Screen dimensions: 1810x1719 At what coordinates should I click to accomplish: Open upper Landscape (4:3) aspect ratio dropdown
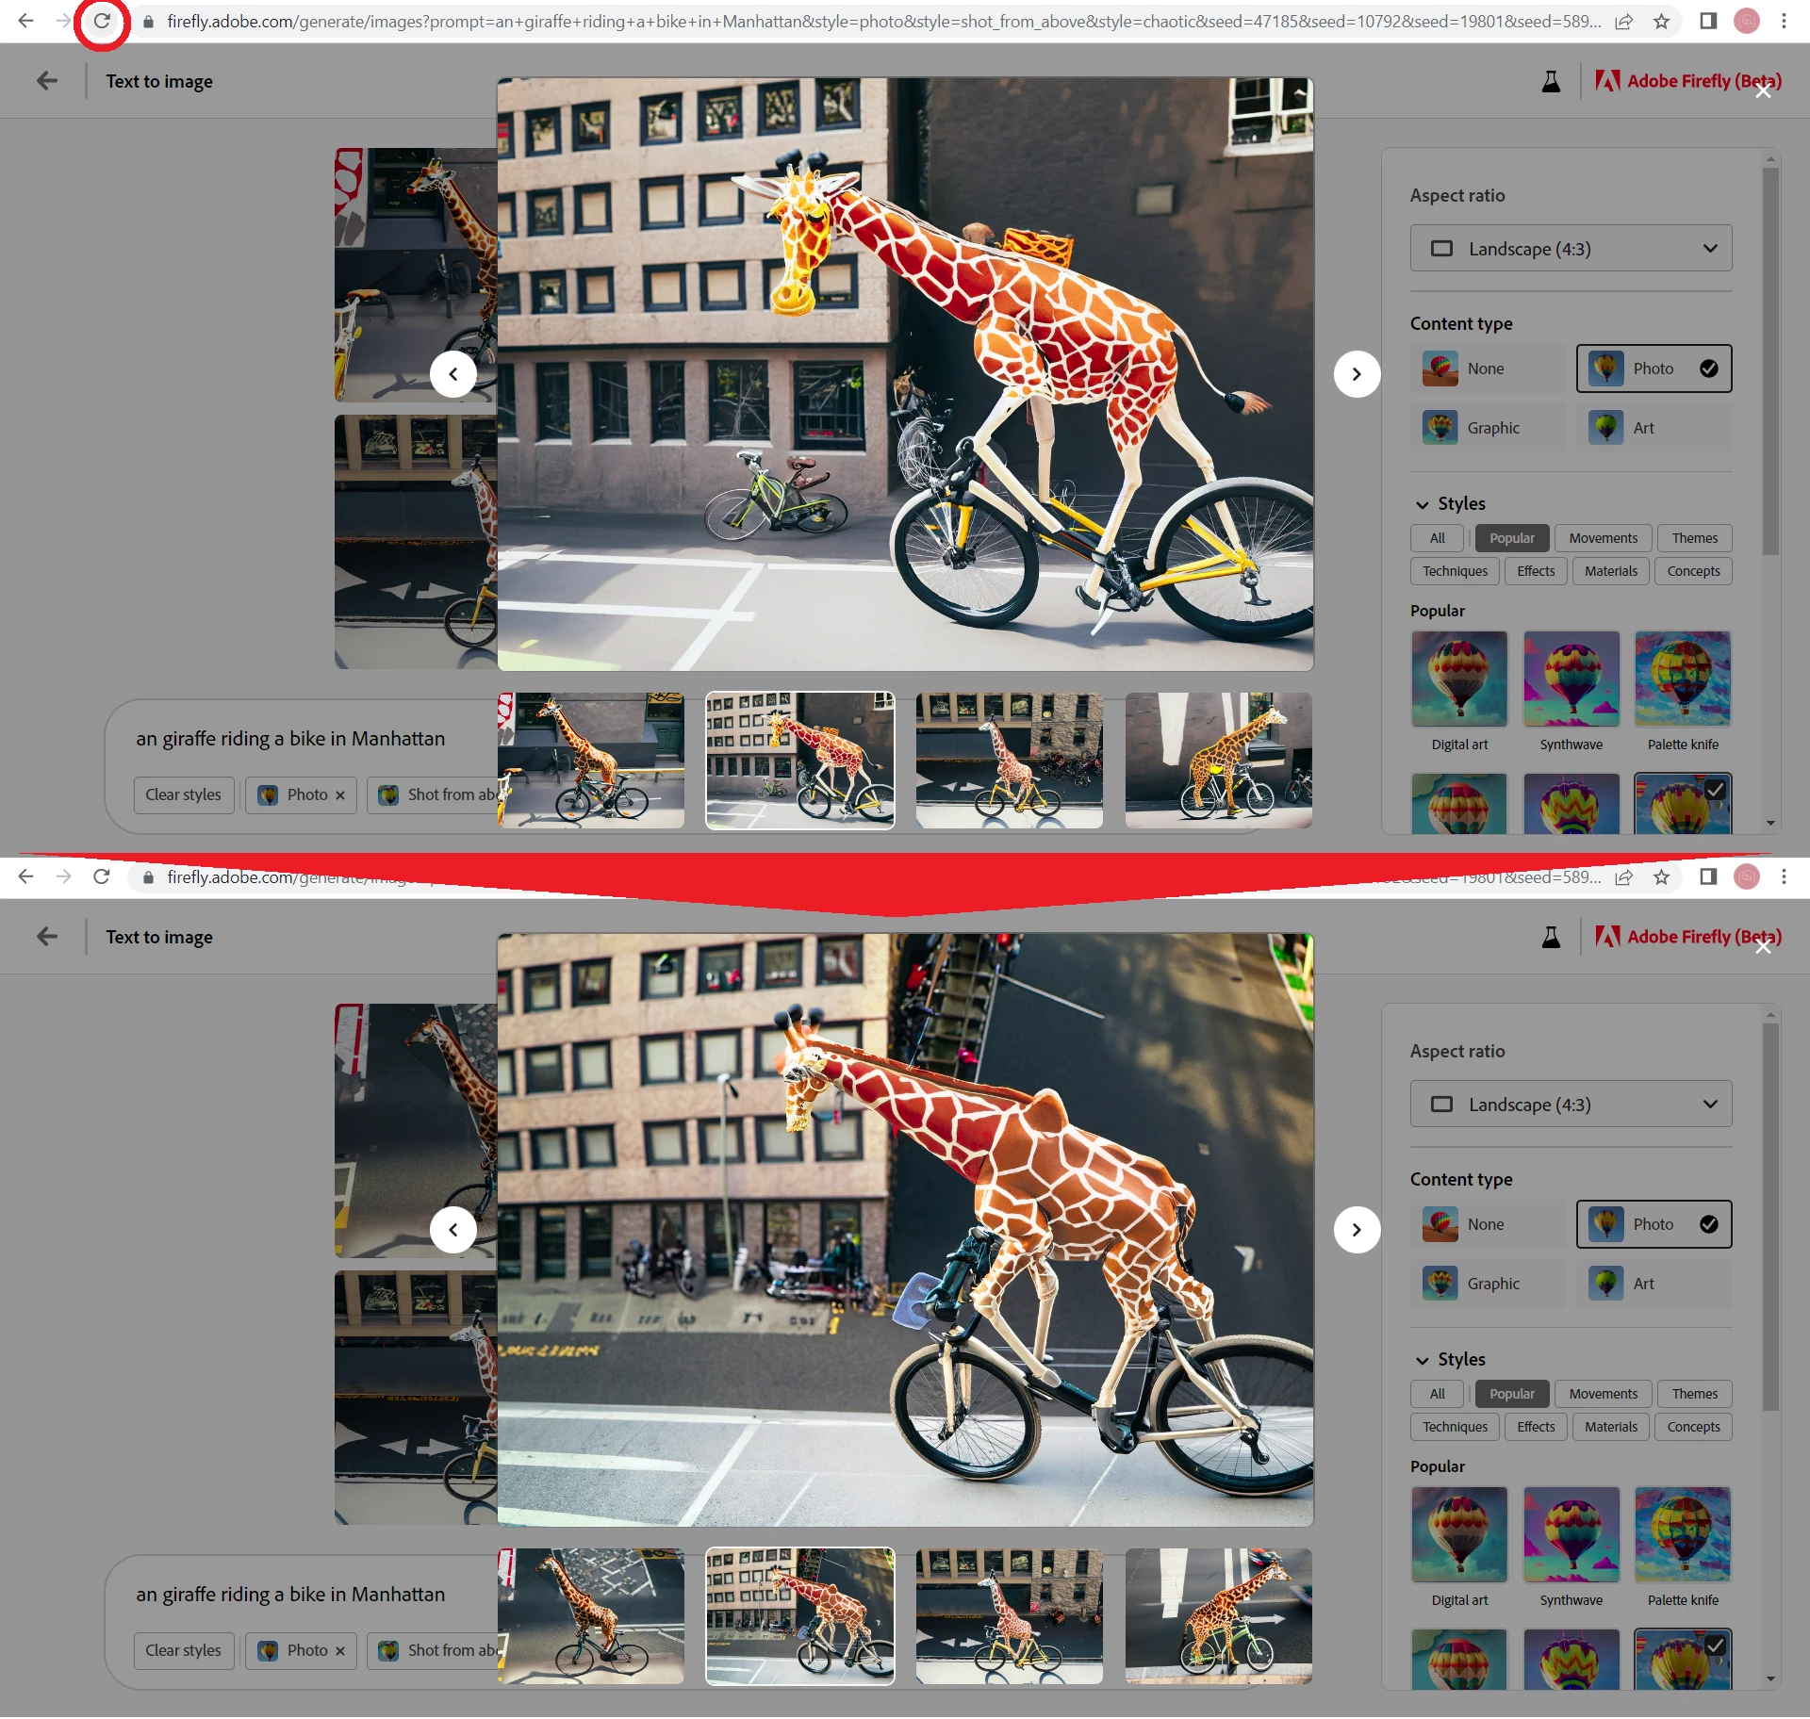[1571, 249]
